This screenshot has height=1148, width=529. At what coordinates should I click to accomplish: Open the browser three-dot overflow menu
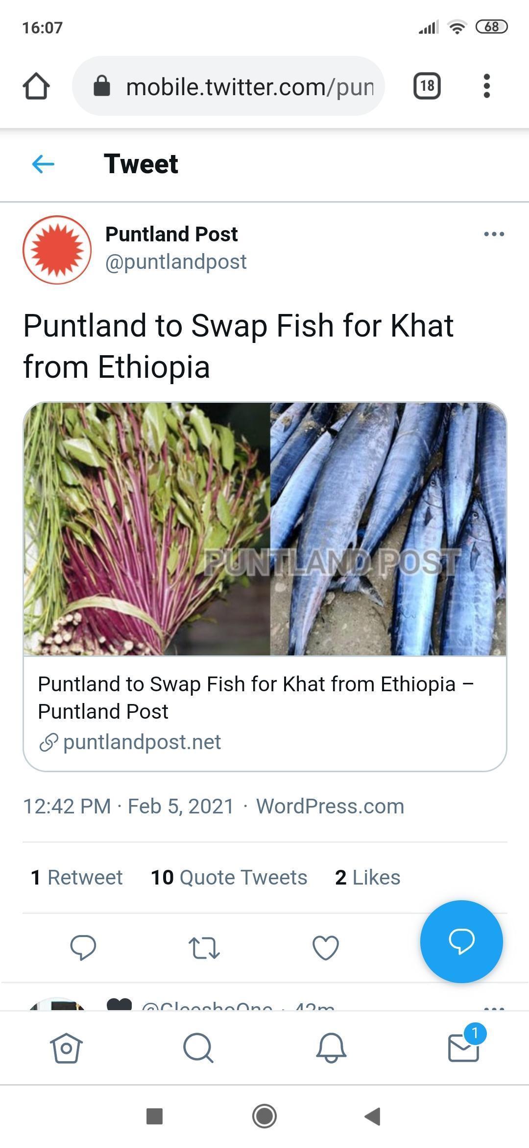pyautogui.click(x=486, y=86)
